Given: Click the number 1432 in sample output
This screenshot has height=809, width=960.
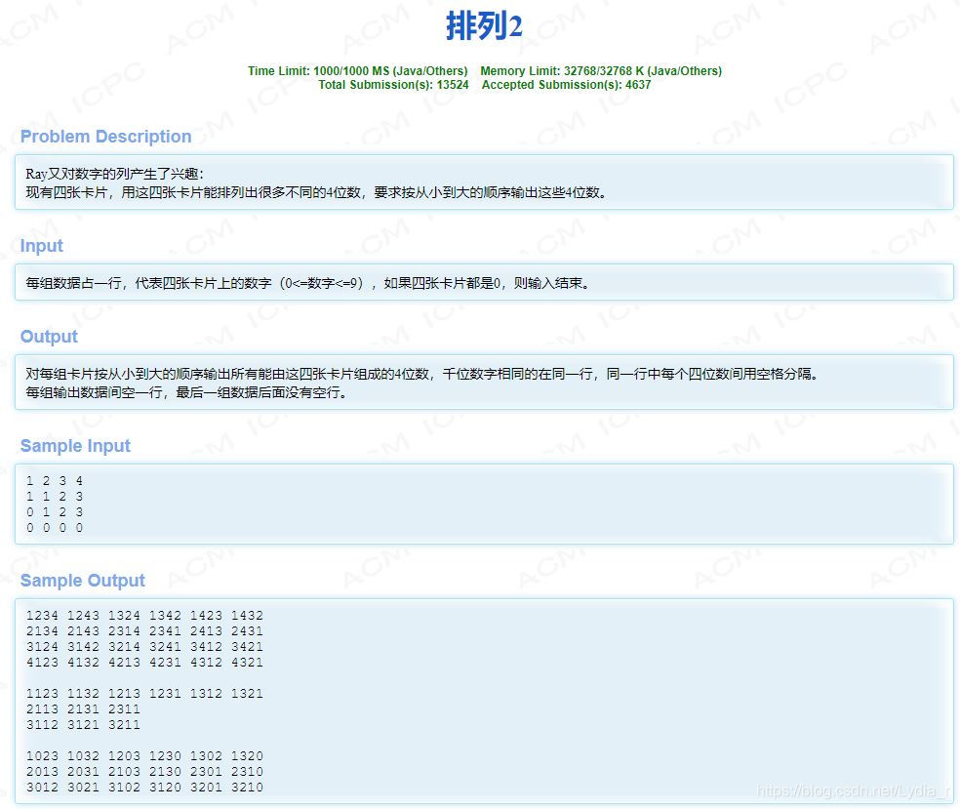Looking at the screenshot, I should (248, 616).
